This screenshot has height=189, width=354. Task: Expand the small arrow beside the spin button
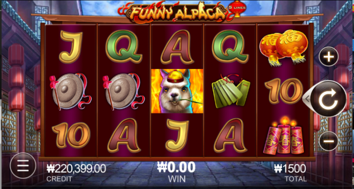tap(307, 99)
